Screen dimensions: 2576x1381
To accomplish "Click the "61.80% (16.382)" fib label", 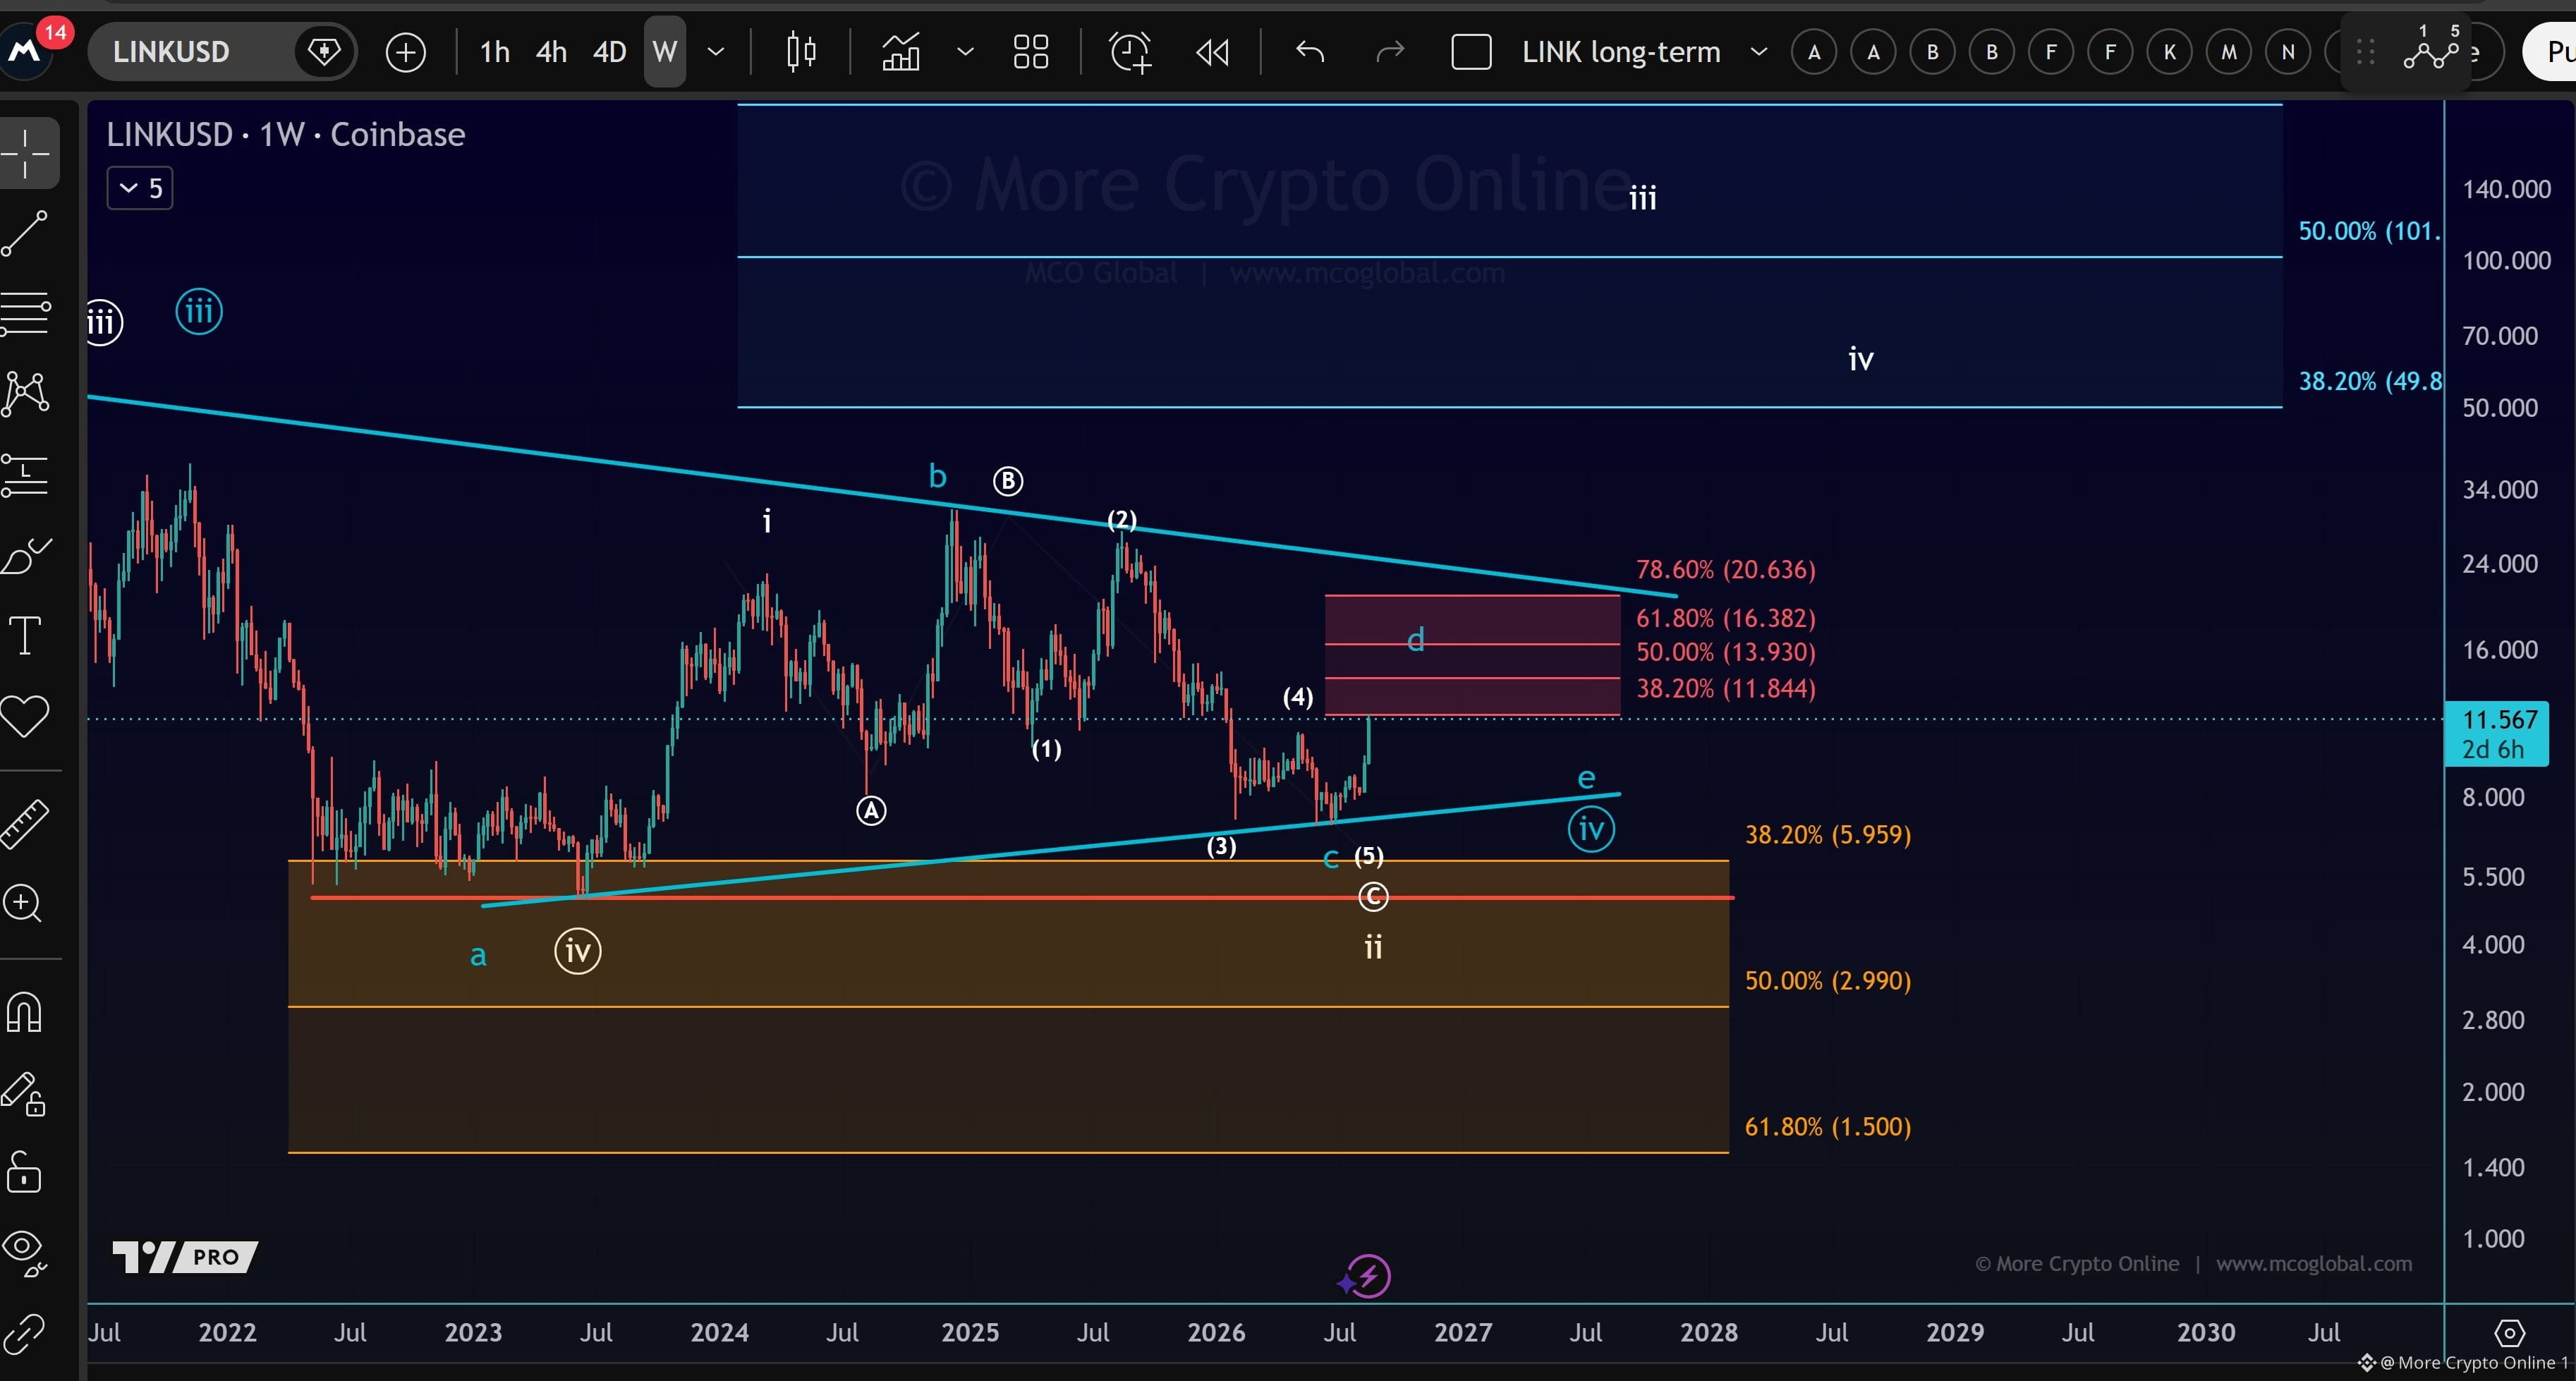I will point(1725,619).
